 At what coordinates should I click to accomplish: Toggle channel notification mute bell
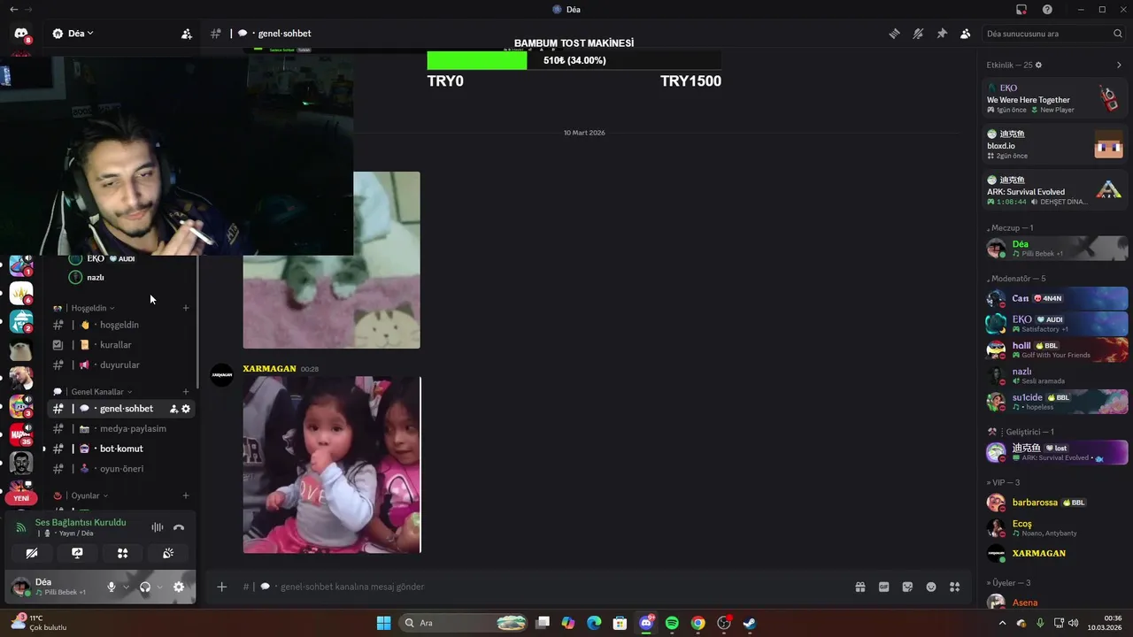click(x=918, y=34)
